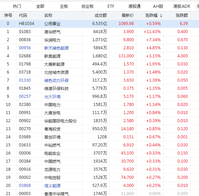
Task: Sort by the 成交额 column header
Action: [101, 16]
